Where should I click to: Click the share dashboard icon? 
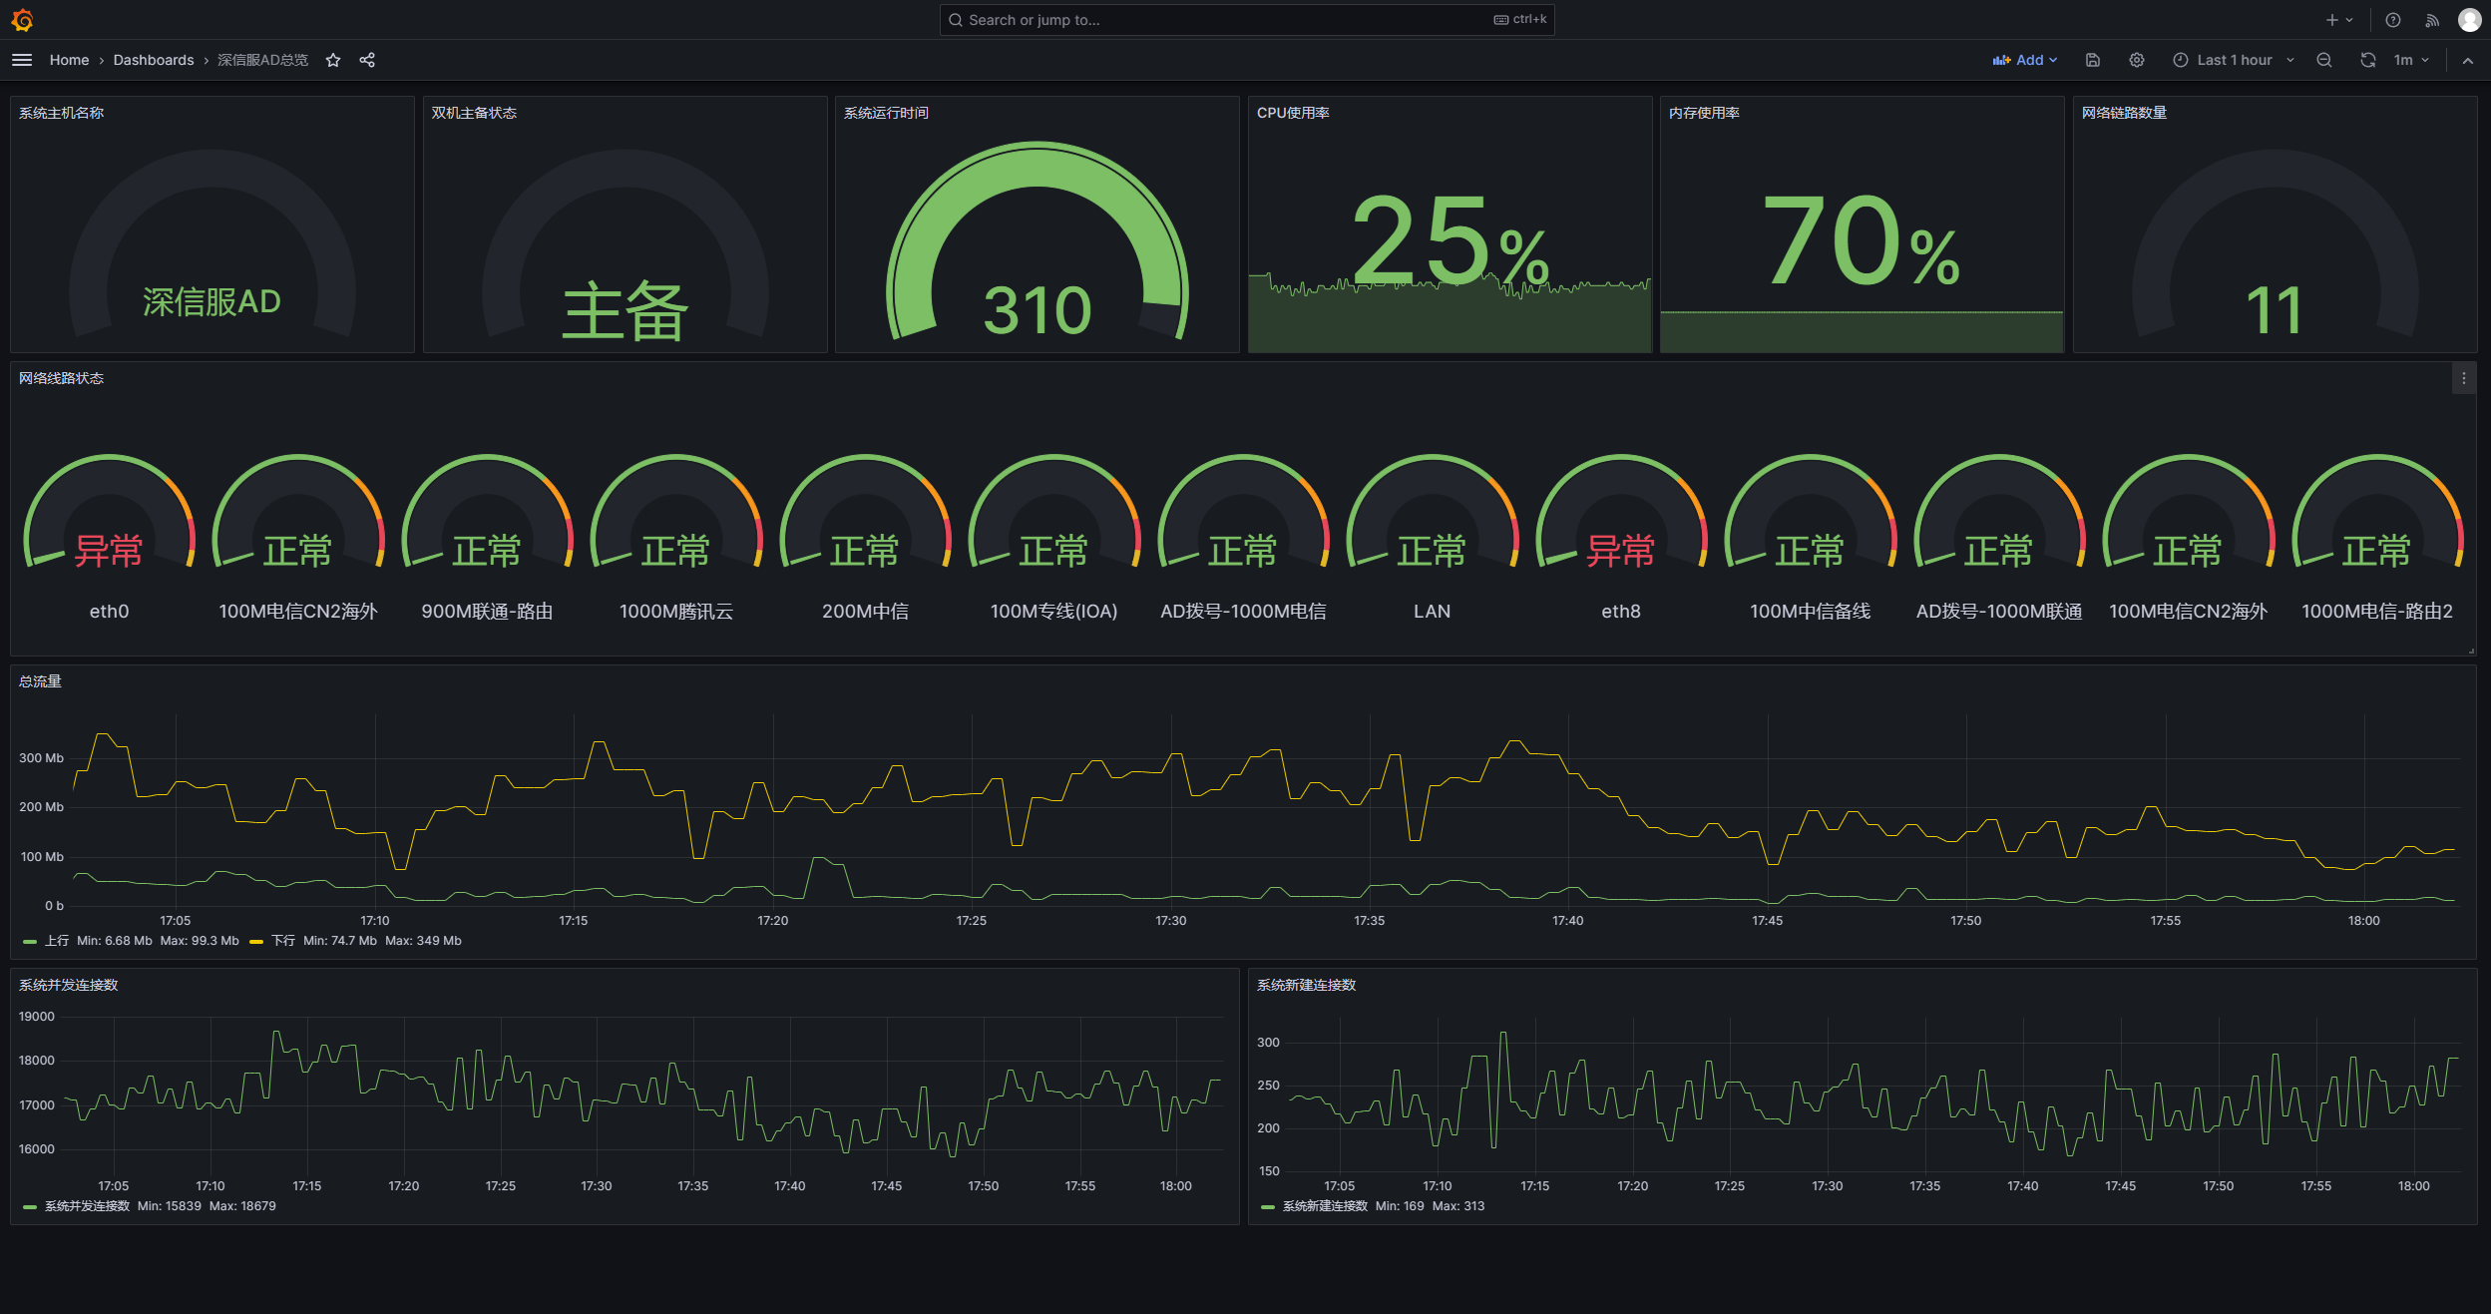(x=367, y=60)
